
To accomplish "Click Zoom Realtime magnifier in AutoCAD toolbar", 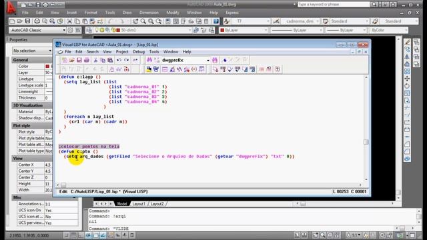I will [x=143, y=21].
